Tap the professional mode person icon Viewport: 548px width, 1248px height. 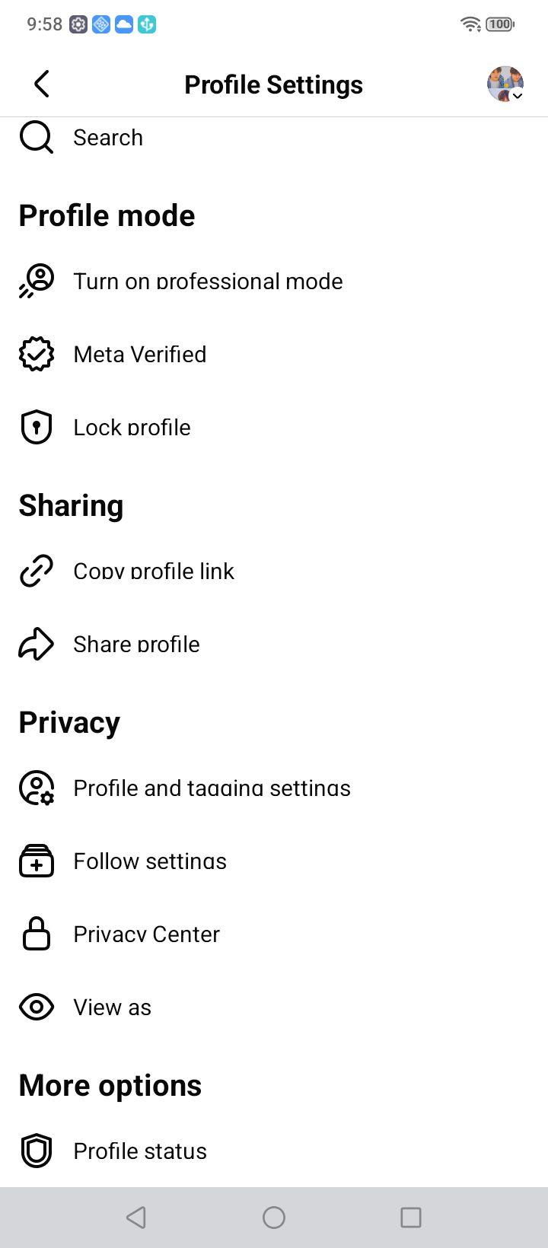(x=36, y=281)
